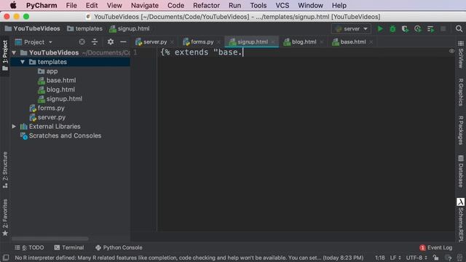This screenshot has width=466, height=262.
Task: Click the stop process button
Action: [443, 29]
